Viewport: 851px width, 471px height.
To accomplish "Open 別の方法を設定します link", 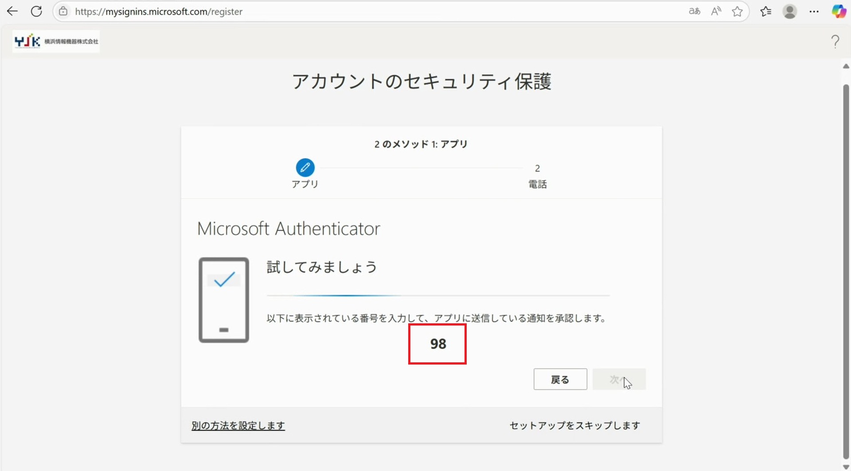I will 238,426.
